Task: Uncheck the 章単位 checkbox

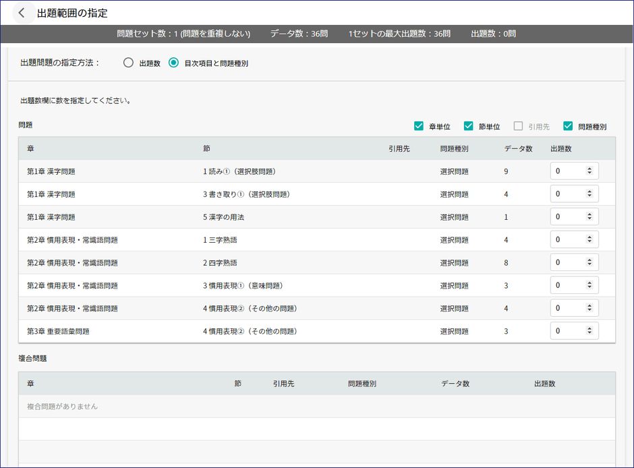Action: coord(419,126)
